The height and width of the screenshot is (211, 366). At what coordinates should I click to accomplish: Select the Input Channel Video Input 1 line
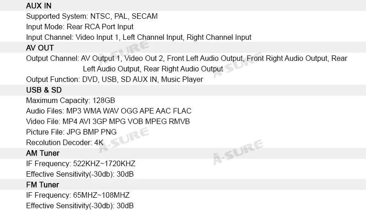point(139,37)
